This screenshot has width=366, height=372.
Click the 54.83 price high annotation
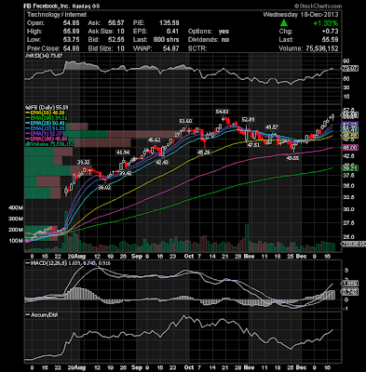click(x=223, y=112)
